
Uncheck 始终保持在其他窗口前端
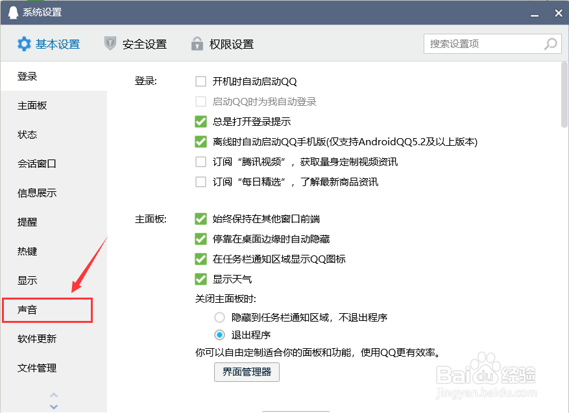[x=200, y=218]
